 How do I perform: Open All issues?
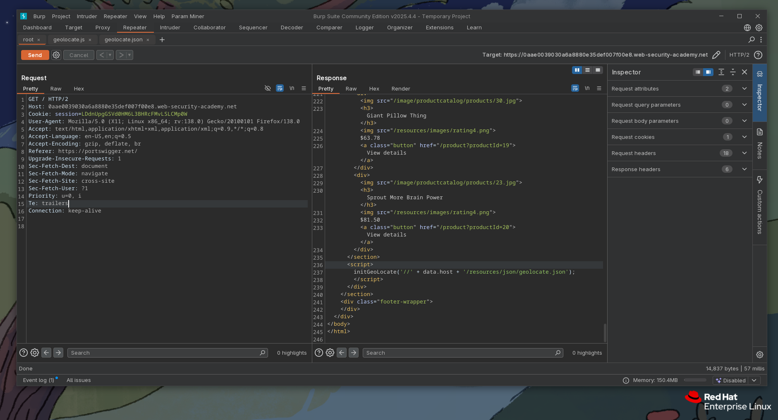[x=79, y=380]
